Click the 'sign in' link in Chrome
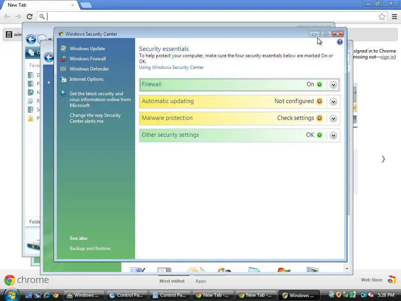Image resolution: width=401 pixels, height=301 pixels. 387,57
